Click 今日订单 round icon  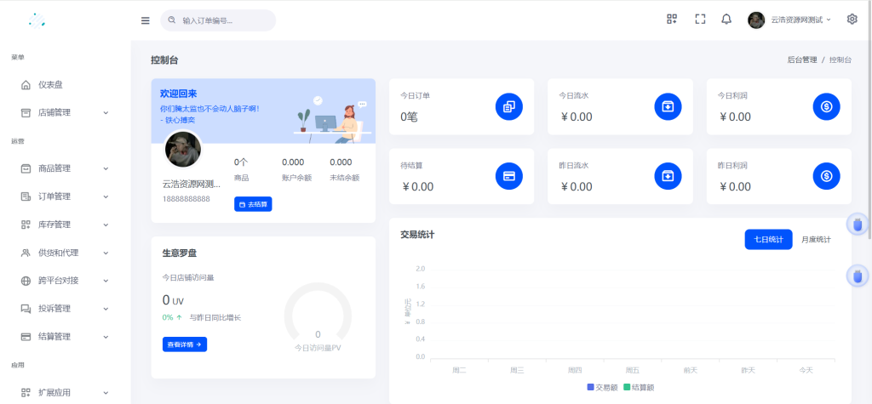click(509, 106)
